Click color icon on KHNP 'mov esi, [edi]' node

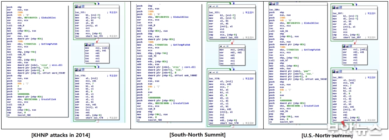[86, 45]
